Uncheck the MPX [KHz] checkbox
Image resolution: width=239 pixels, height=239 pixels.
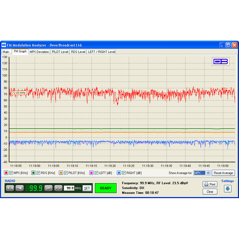tap(11, 173)
